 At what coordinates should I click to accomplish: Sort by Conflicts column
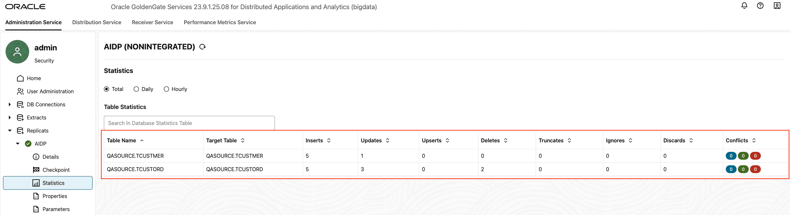754,140
